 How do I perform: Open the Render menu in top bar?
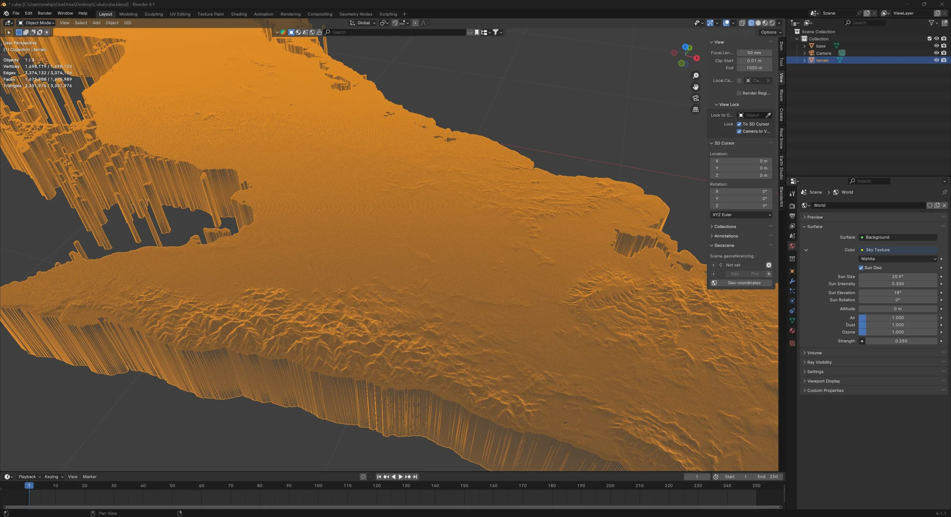[45, 13]
